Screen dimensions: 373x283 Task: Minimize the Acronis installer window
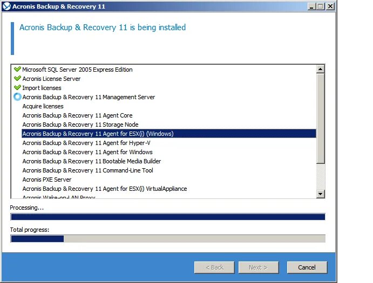point(311,6)
